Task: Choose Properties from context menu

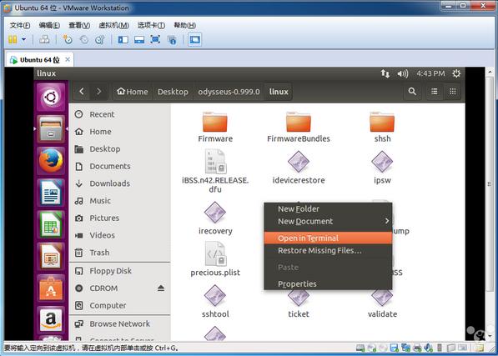Action: click(x=328, y=283)
